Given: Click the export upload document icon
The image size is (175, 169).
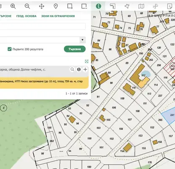Looking at the screenshot, I should 170,6.
